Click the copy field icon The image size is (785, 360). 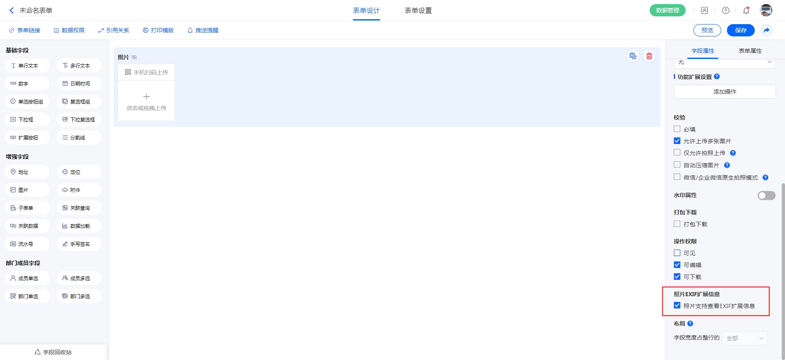pyautogui.click(x=632, y=56)
